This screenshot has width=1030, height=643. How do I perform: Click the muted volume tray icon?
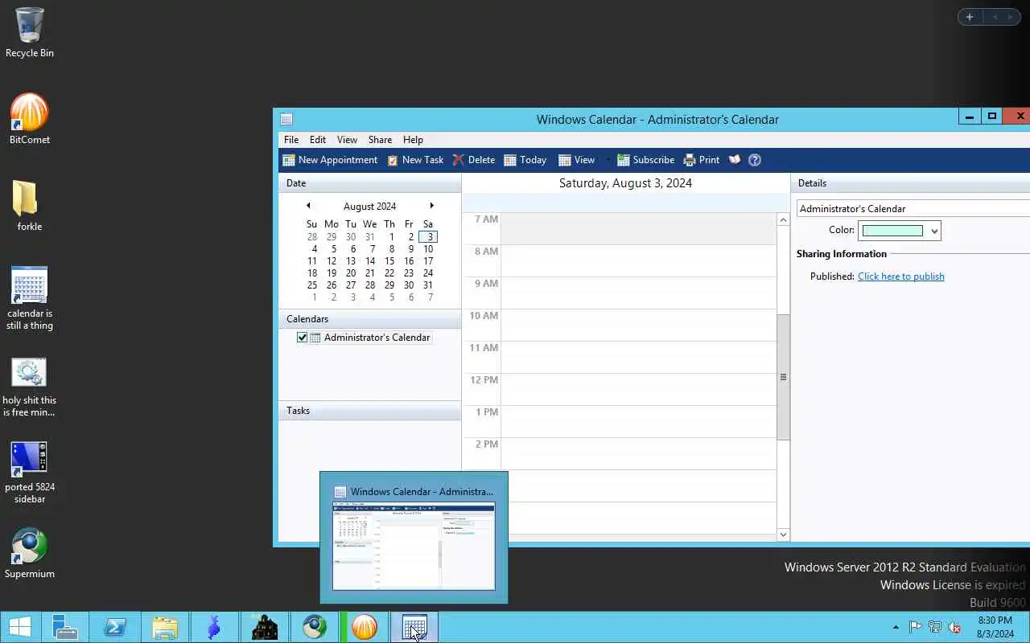pos(954,627)
